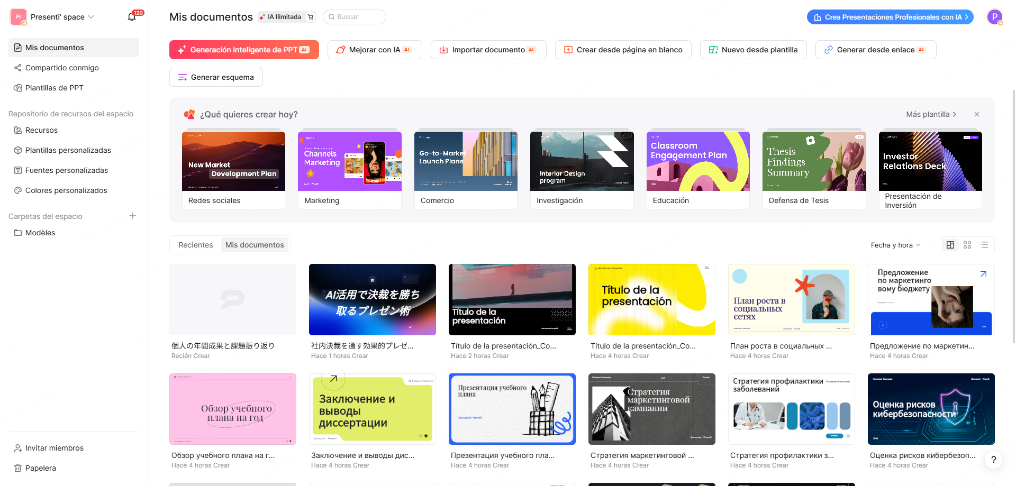Open Papelera trash

point(74,468)
